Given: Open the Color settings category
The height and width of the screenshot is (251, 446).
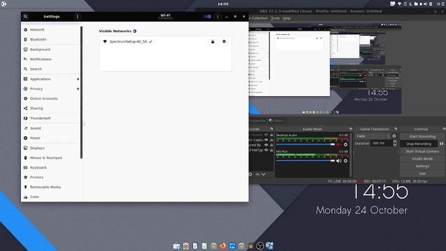Looking at the screenshot, I should coord(51,197).
